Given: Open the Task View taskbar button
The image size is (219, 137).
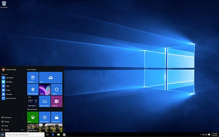Looking at the screenshot, I should tap(48, 134).
